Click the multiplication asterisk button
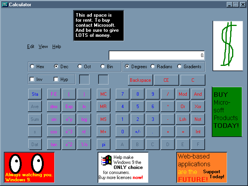 [x=168, y=107]
